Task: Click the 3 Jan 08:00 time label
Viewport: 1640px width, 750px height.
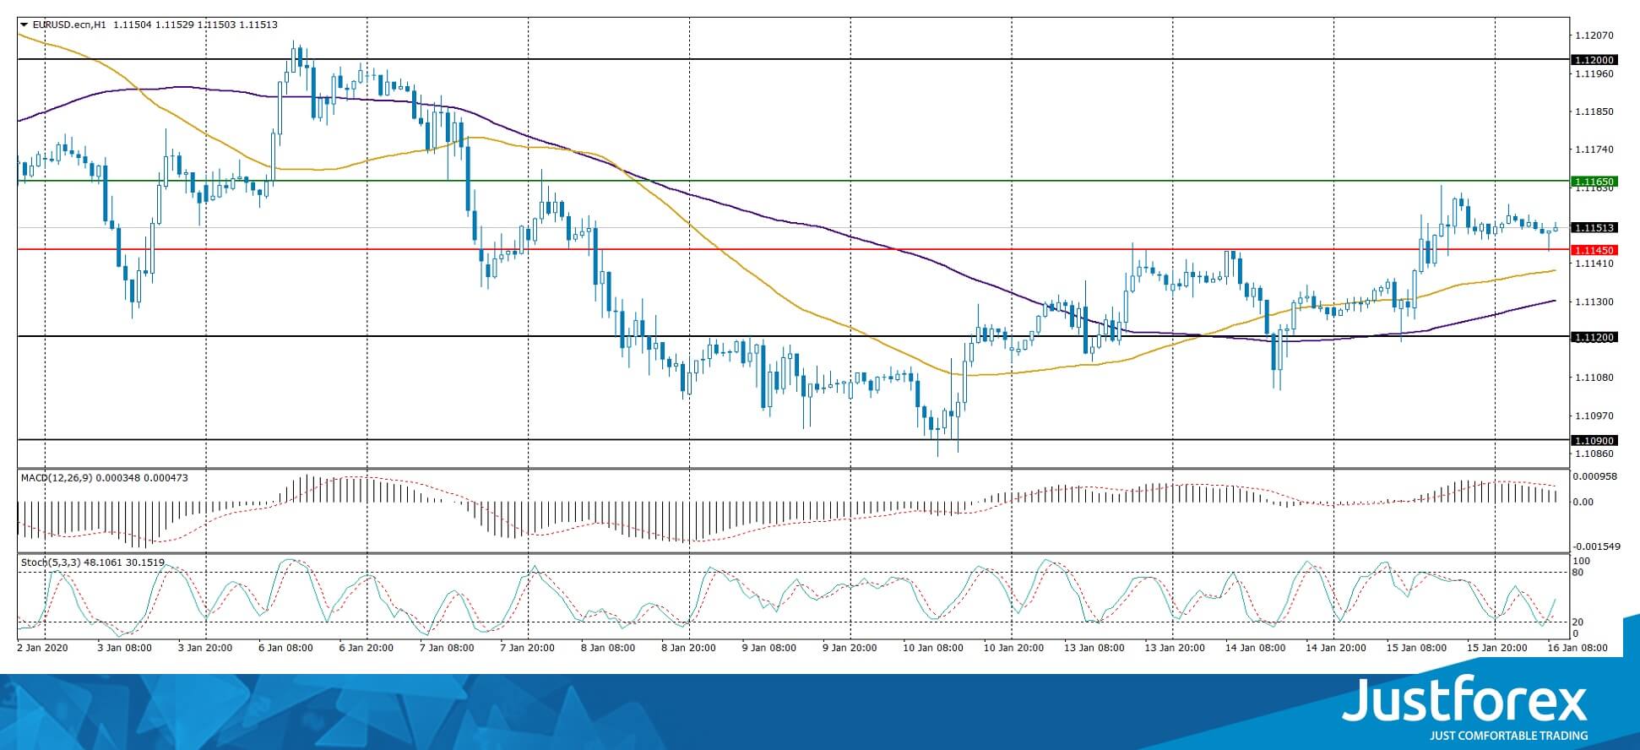Action: coord(125,649)
